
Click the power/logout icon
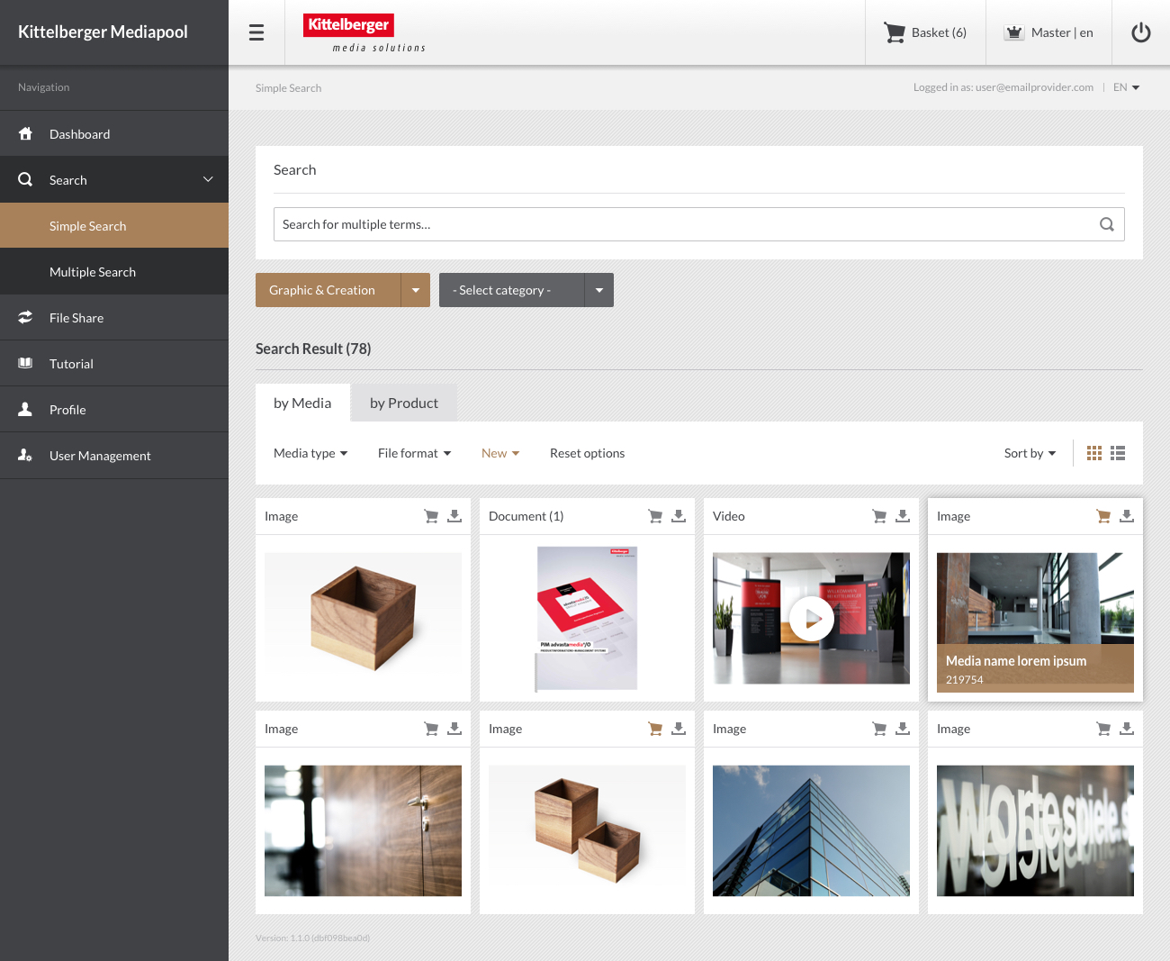click(x=1140, y=32)
